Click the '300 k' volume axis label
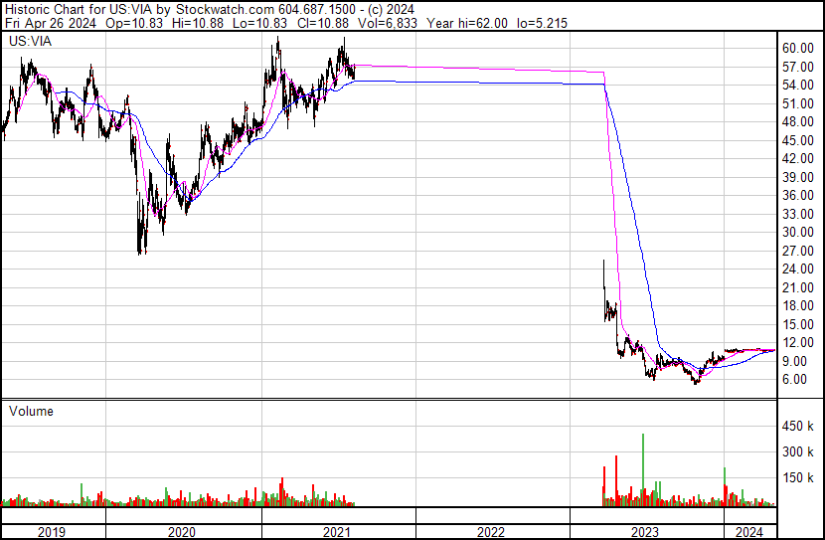 pos(798,451)
